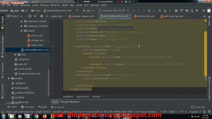This screenshot has width=212, height=119.
Task: Open the Structure side tab
Action: click(x=2, y=70)
